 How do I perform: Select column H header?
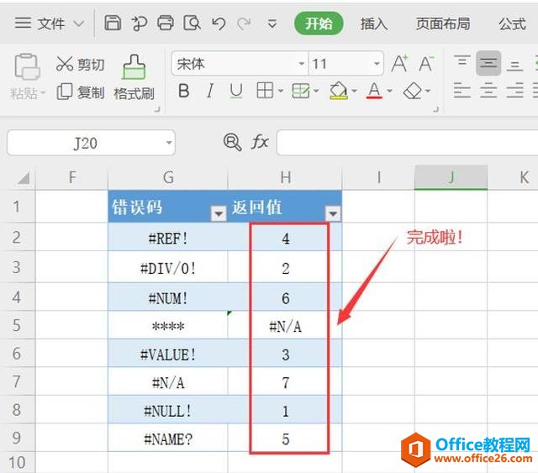[x=285, y=177]
